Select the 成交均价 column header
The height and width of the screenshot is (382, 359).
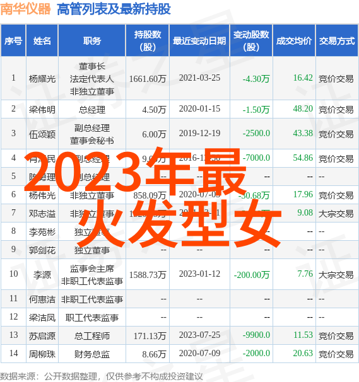pyautogui.click(x=294, y=41)
